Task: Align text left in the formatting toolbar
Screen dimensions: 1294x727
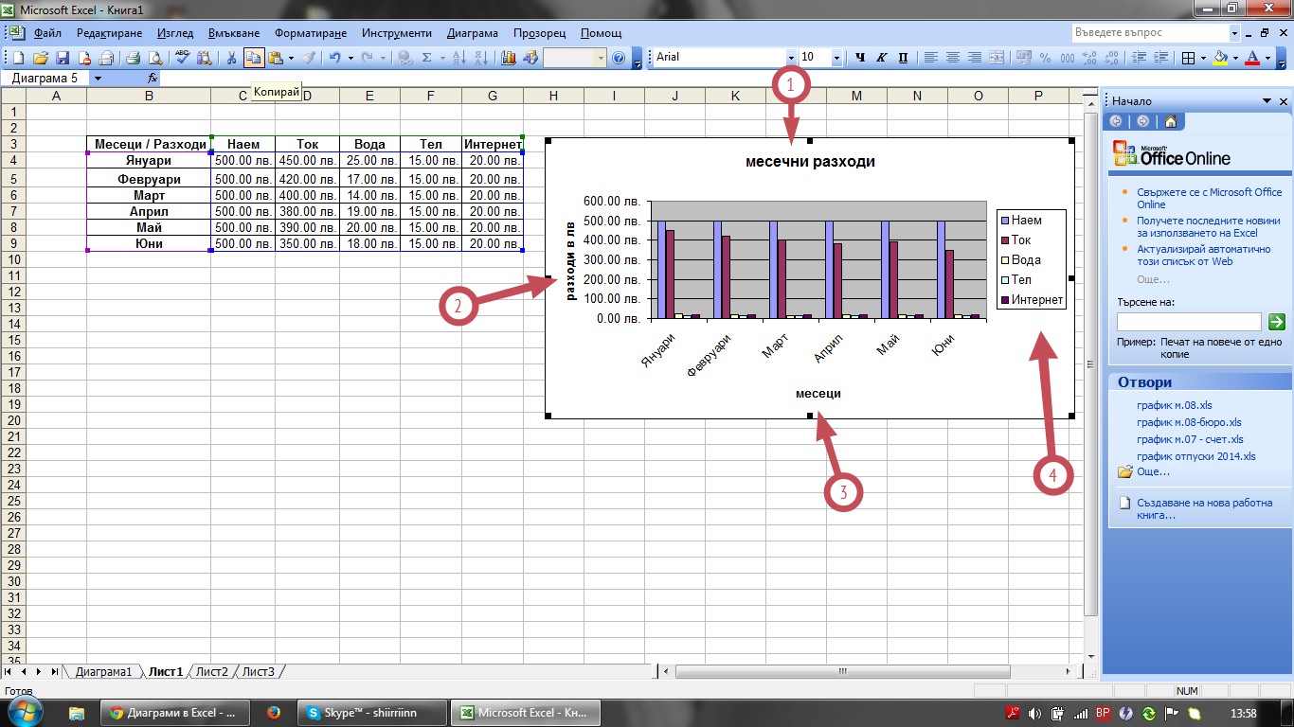Action: [932, 58]
